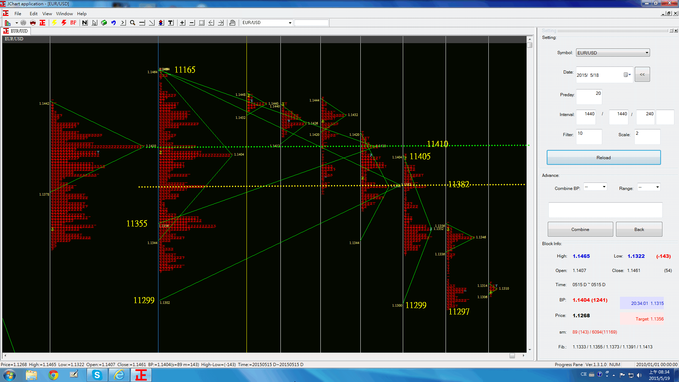Click the minus zoom-out toolbar icon
This screenshot has width=679, height=382.
192,23
